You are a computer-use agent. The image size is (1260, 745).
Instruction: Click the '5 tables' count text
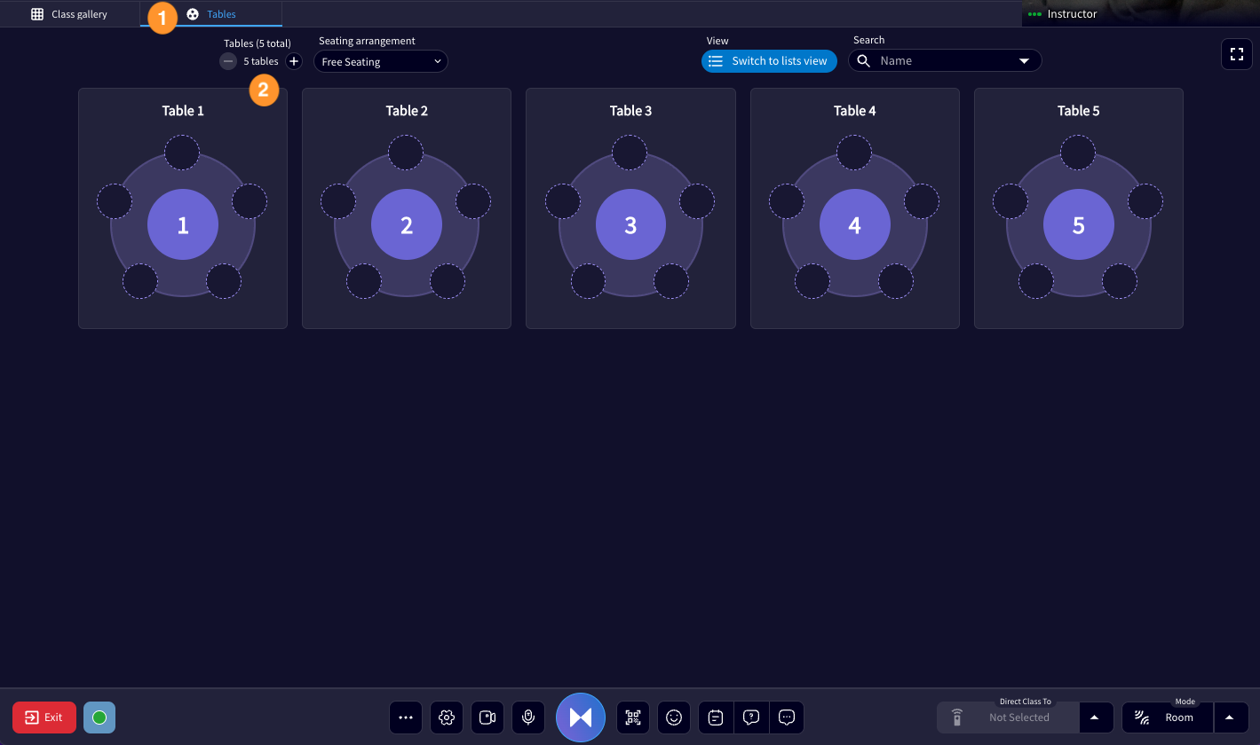[x=261, y=61]
